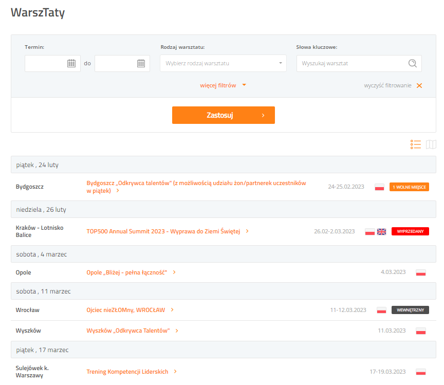This screenshot has height=385, width=444.
Task: Click the magnifier search icon
Action: pyautogui.click(x=412, y=63)
